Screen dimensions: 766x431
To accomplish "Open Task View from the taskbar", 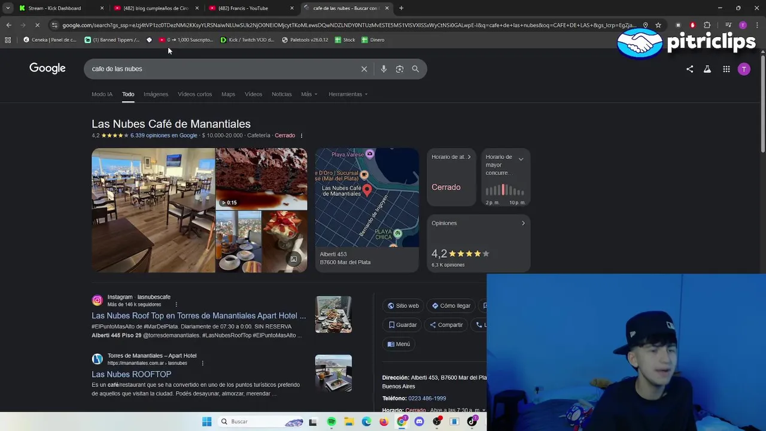I will [312, 421].
